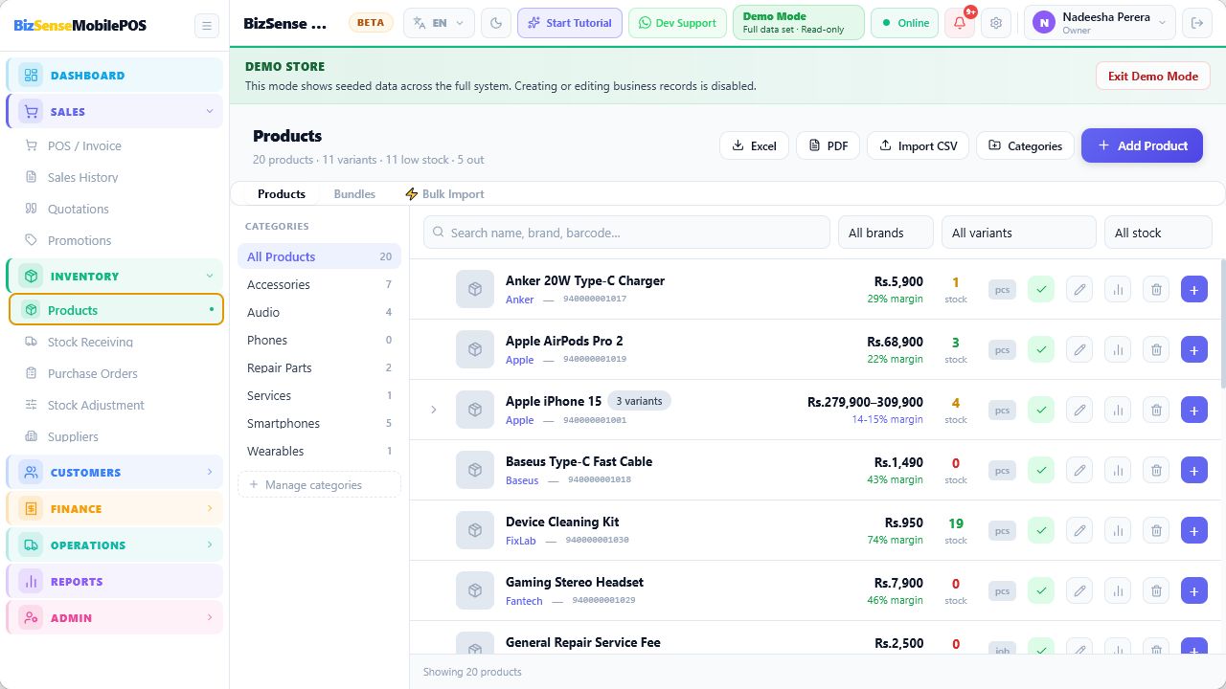Click the logout icon beside the user profile
This screenshot has width=1226, height=689.
(x=1195, y=23)
